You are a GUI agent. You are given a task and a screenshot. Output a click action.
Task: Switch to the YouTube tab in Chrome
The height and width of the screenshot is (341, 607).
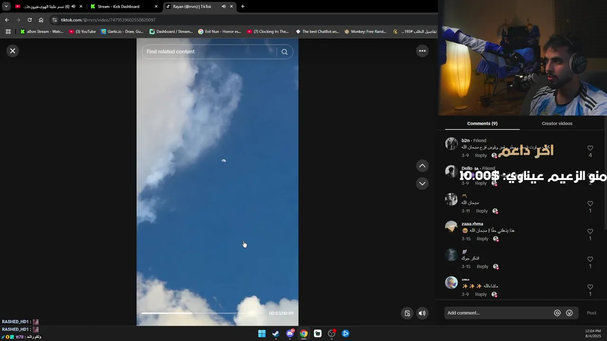point(47,7)
